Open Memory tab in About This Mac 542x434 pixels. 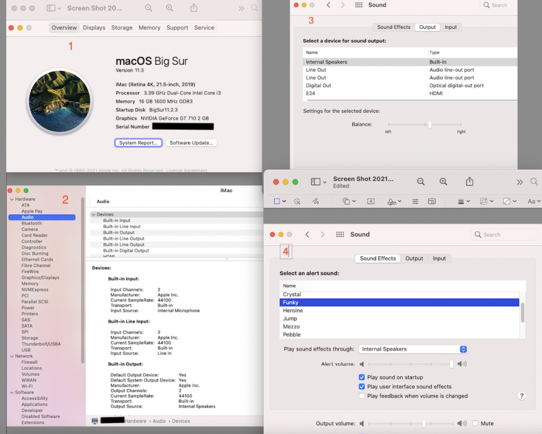(x=149, y=28)
